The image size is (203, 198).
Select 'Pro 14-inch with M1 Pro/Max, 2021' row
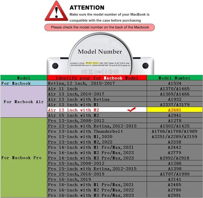pyautogui.click(x=97, y=147)
